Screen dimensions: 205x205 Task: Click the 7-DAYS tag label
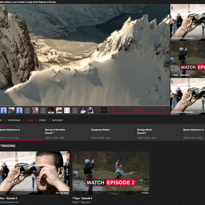tap(145, 193)
